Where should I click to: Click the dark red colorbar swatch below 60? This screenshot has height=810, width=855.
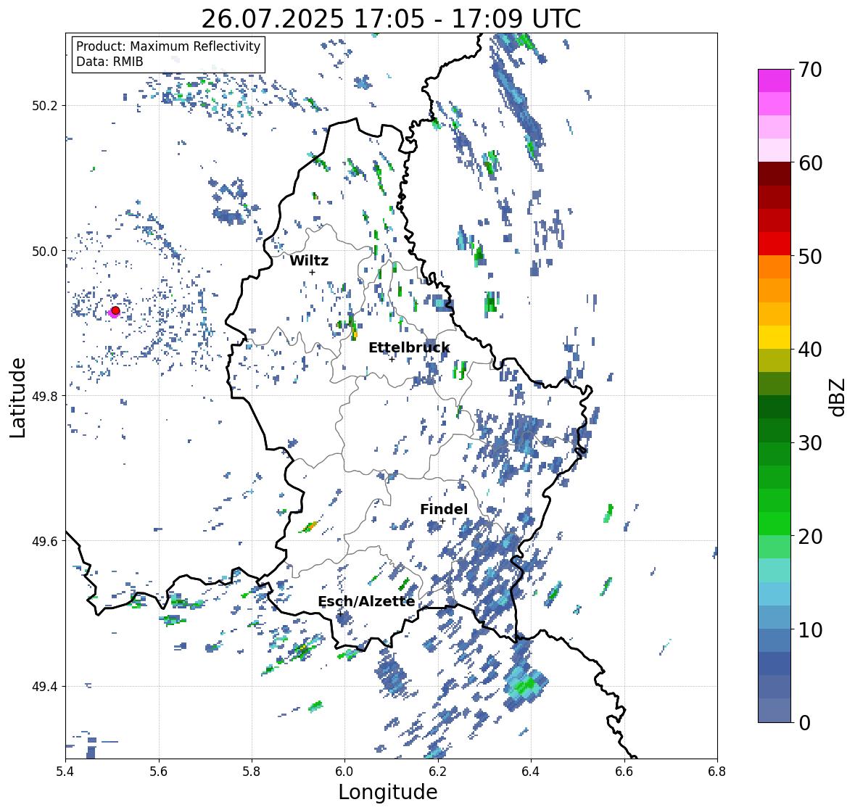click(x=775, y=174)
